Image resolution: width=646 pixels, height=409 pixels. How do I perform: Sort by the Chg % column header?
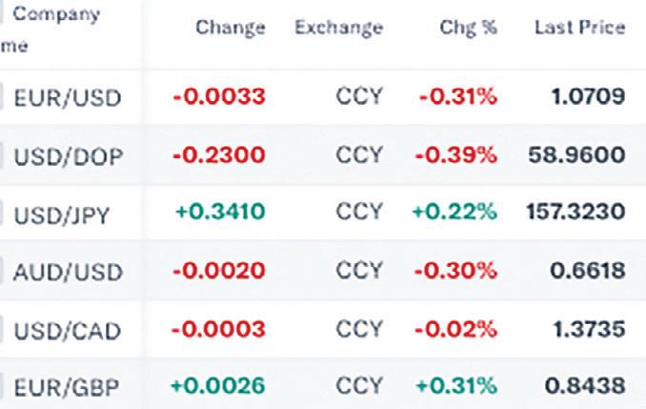pyautogui.click(x=469, y=28)
